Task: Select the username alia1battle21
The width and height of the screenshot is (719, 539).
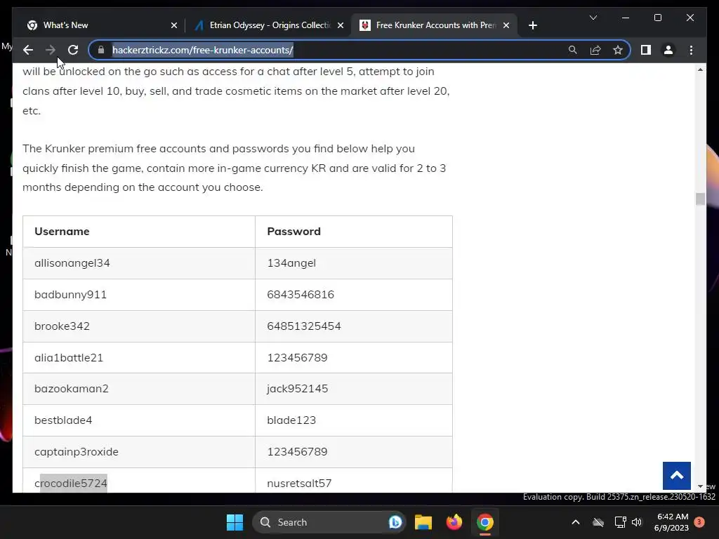Action: point(69,357)
